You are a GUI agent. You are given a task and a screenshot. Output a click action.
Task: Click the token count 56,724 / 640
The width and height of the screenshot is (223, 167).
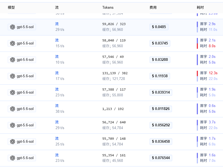click(114, 122)
